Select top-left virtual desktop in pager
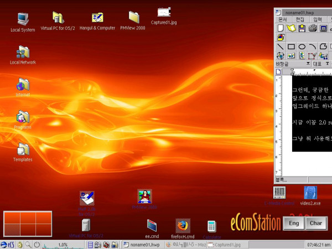This screenshot has width=332, height=249. point(11,219)
